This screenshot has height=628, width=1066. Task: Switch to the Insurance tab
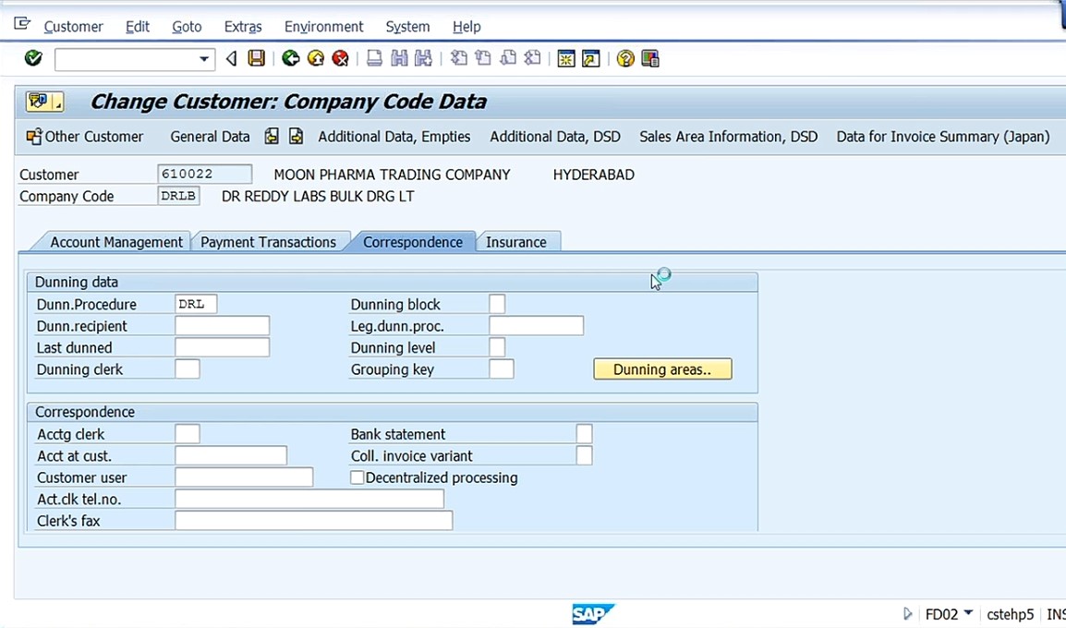(516, 242)
